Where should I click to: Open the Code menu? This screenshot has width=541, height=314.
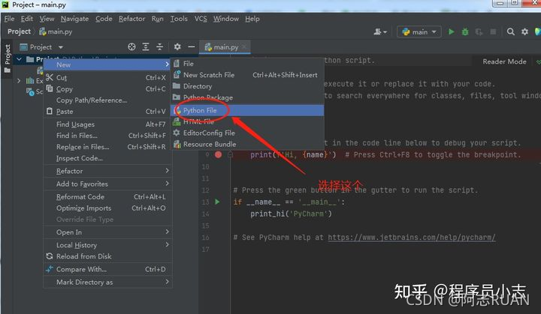tap(104, 19)
